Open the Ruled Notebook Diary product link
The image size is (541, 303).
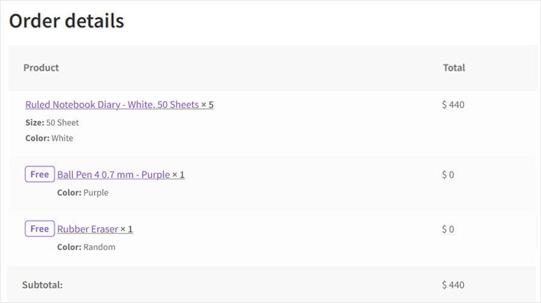coord(111,105)
